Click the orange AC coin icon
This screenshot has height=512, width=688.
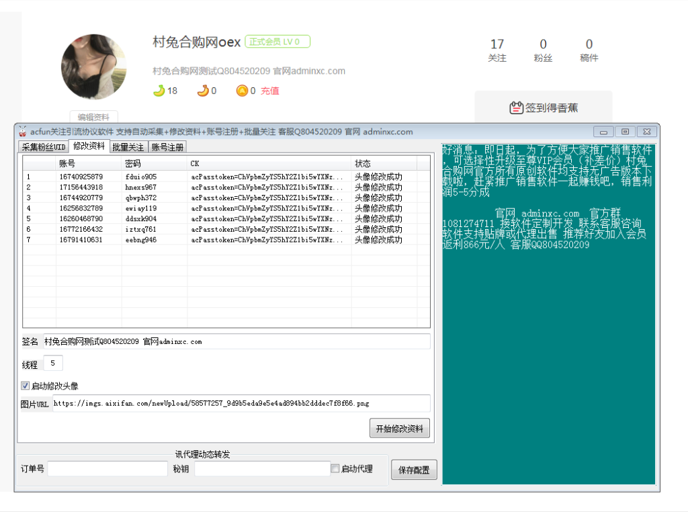click(242, 91)
